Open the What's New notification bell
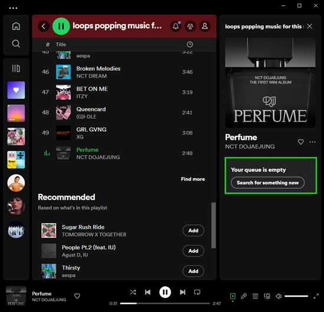The width and height of the screenshot is (324, 312). click(x=176, y=26)
